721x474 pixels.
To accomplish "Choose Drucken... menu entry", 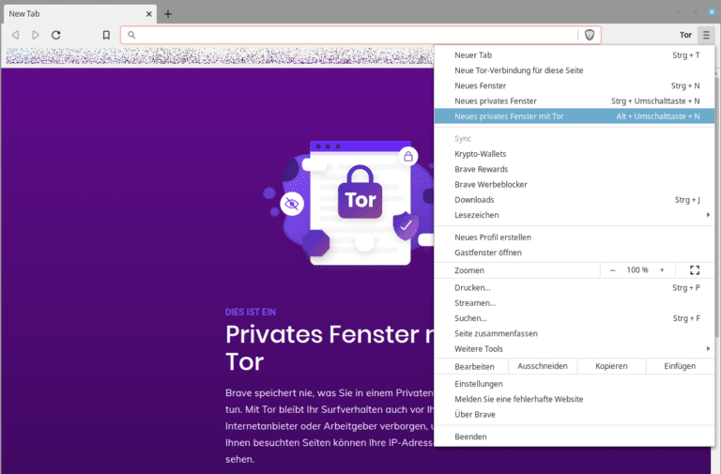I will point(575,288).
